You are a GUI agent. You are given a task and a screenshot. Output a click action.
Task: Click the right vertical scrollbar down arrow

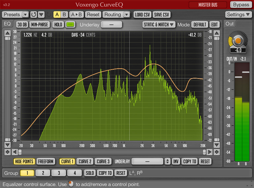pos(216,144)
